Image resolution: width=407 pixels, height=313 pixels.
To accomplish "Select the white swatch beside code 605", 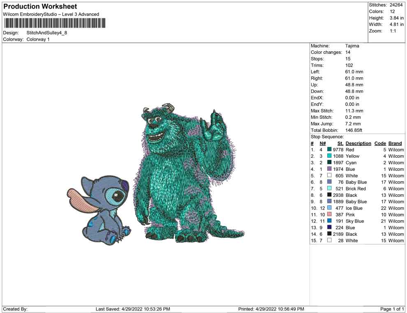I will tap(329, 175).
